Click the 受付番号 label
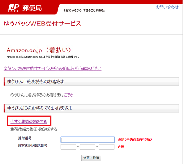 click(25, 138)
